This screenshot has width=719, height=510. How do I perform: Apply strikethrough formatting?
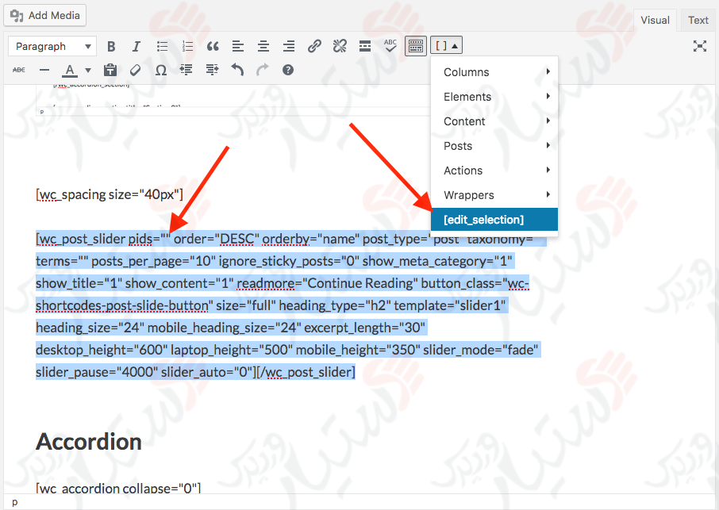[19, 70]
